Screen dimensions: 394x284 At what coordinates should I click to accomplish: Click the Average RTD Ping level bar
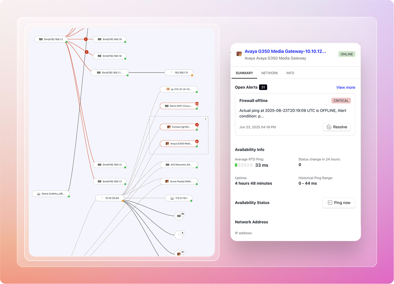(244, 165)
